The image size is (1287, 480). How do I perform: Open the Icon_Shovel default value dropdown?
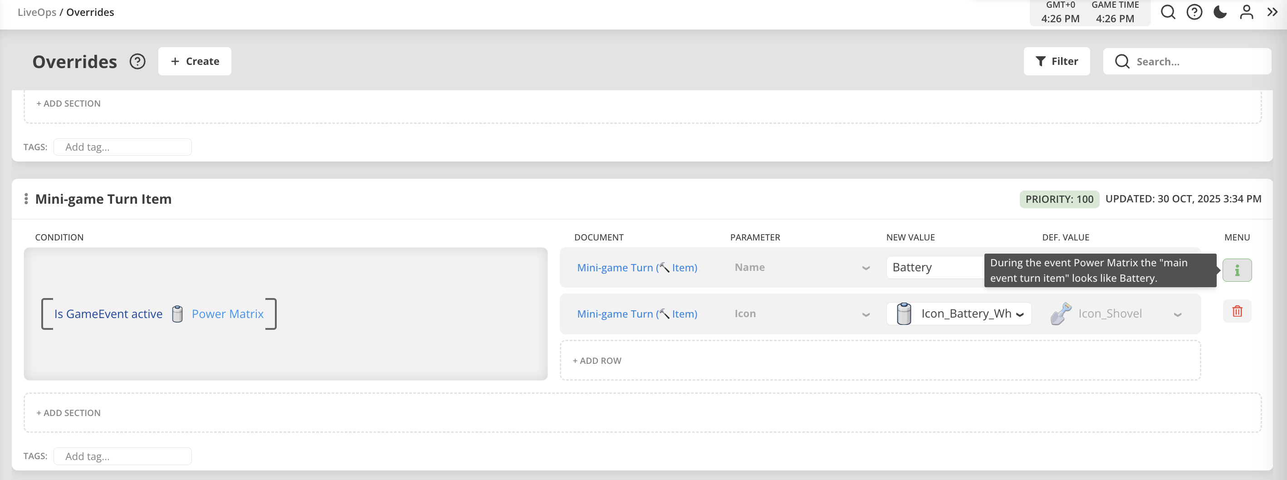click(x=1178, y=314)
